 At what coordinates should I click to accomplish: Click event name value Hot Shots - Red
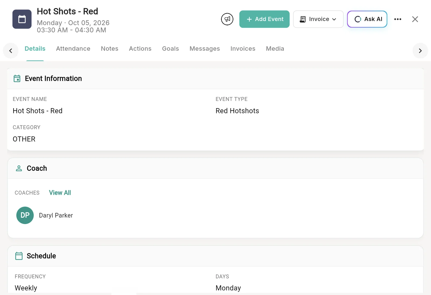point(37,111)
